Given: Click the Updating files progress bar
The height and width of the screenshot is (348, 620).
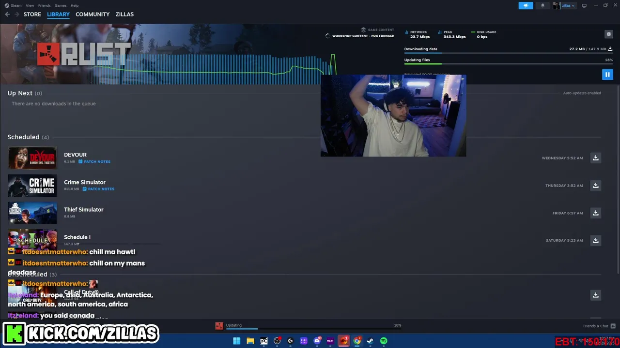Looking at the screenshot, I should (x=508, y=64).
